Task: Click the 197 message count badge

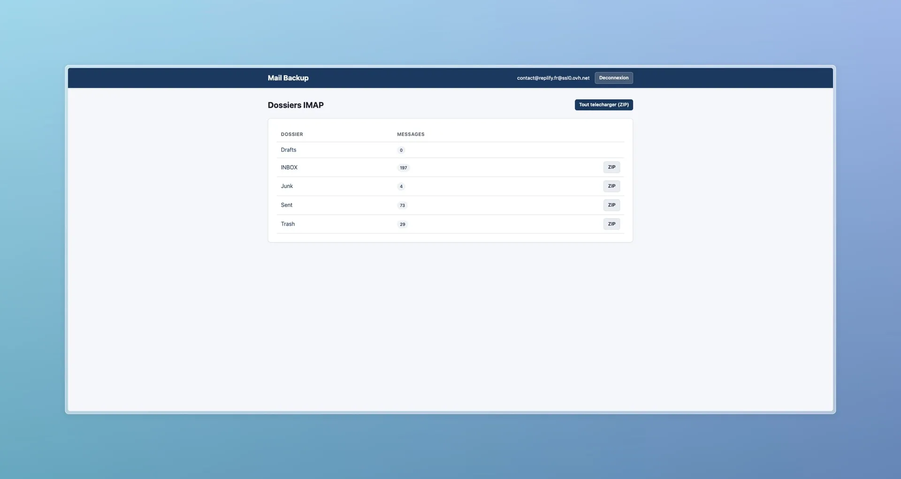Action: [x=403, y=168]
